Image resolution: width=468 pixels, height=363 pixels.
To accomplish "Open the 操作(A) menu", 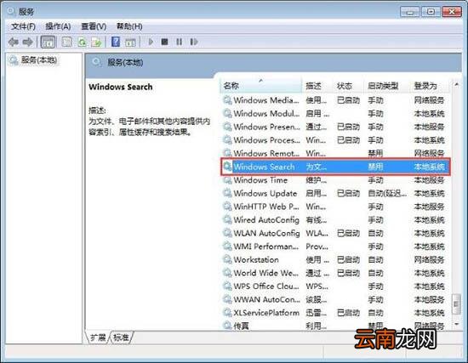I will (x=58, y=26).
